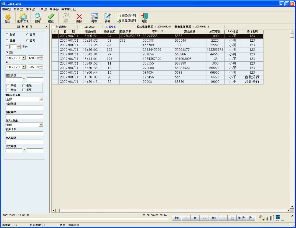This screenshot has width=296, height=228.
Task: Open the end date dropdown
Action: (24, 67)
